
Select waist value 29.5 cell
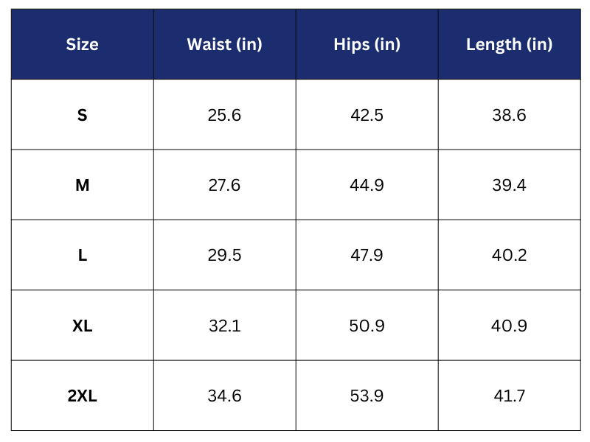(x=224, y=255)
